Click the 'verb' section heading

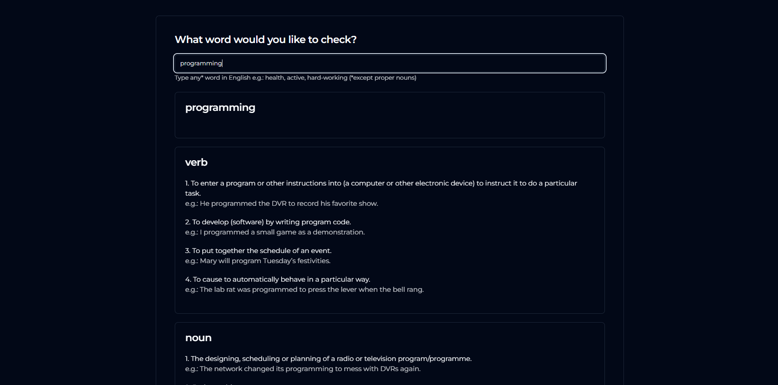tap(196, 162)
